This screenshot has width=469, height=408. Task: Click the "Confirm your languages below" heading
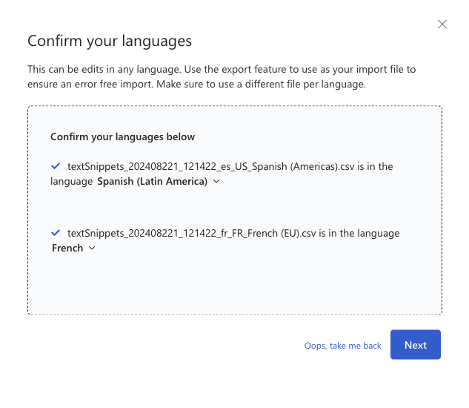coord(123,136)
